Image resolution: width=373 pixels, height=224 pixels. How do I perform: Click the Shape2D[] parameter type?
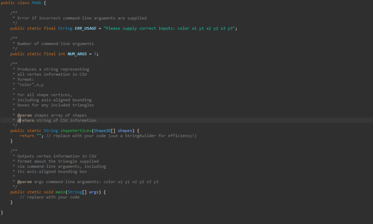[x=105, y=131]
